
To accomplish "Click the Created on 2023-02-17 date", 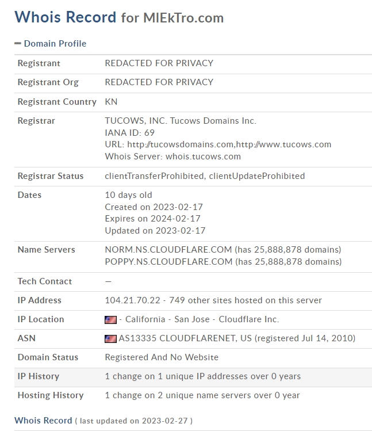I will 154,207.
